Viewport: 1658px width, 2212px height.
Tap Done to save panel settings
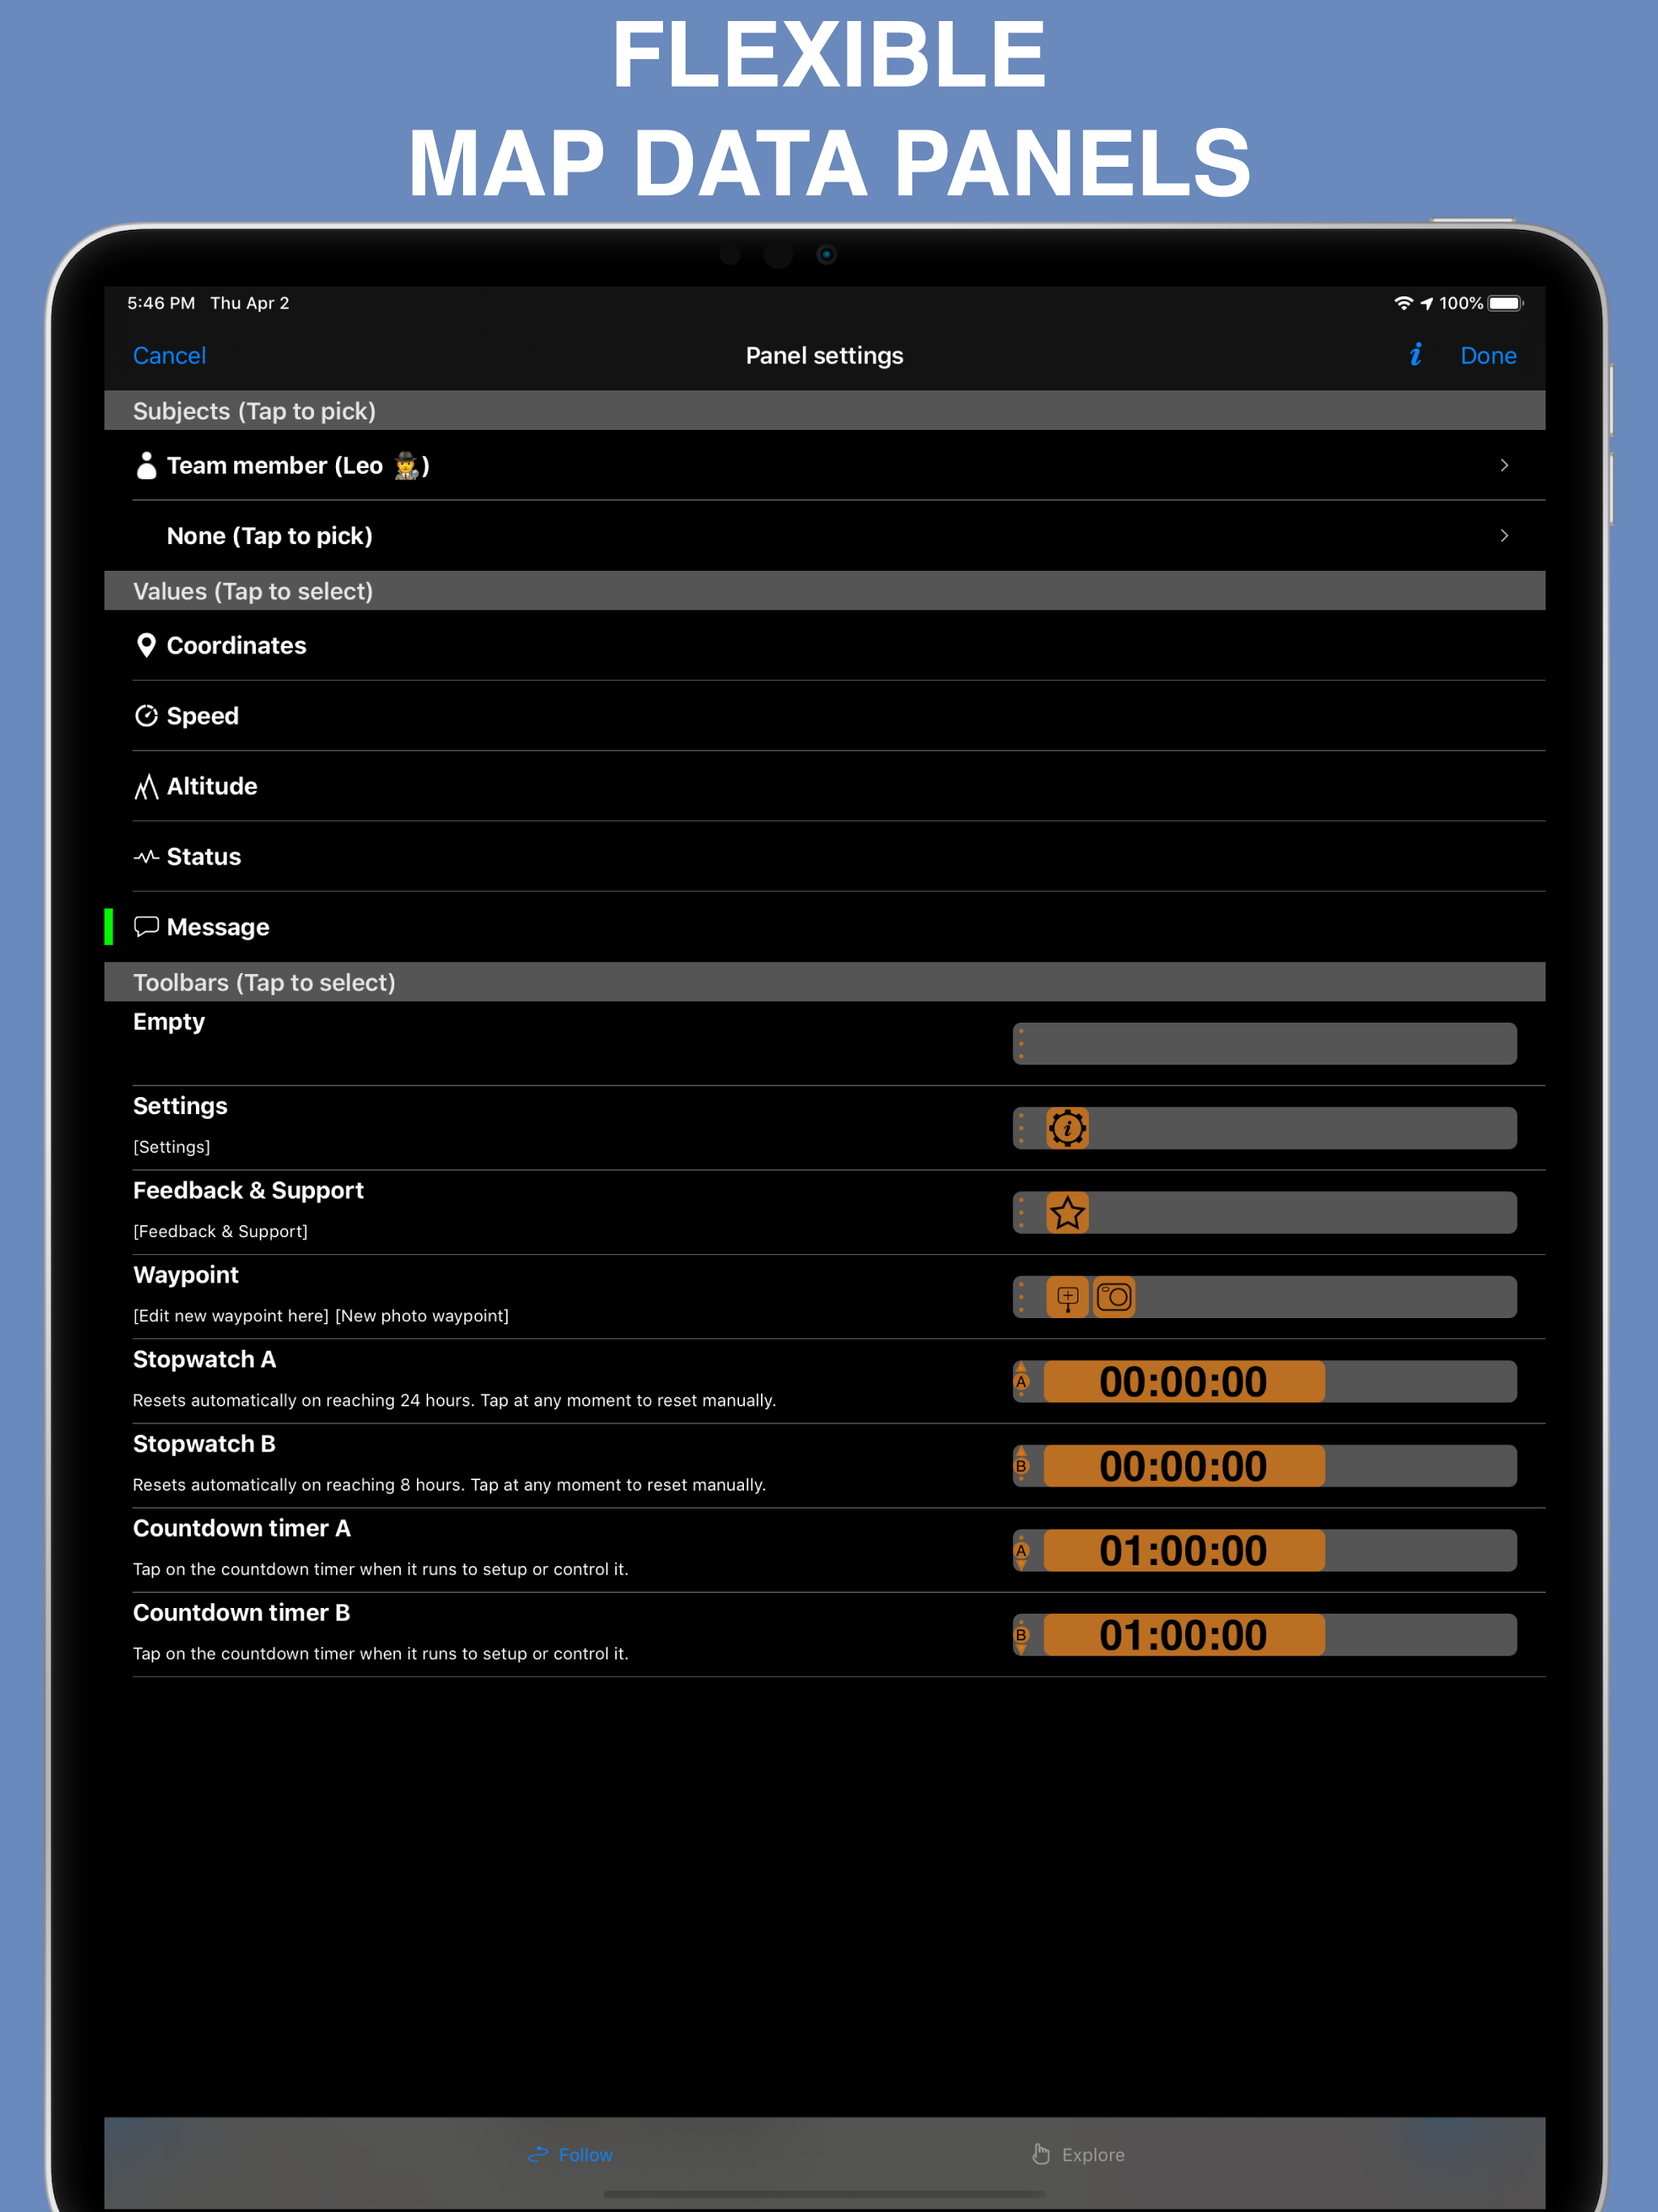(x=1488, y=356)
